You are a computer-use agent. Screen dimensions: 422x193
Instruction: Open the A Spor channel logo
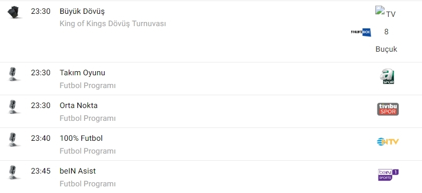[x=387, y=77]
